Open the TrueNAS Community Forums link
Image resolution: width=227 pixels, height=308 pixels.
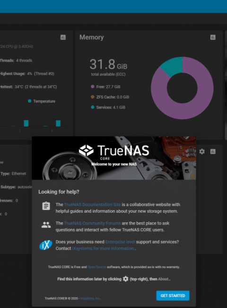(x=92, y=223)
